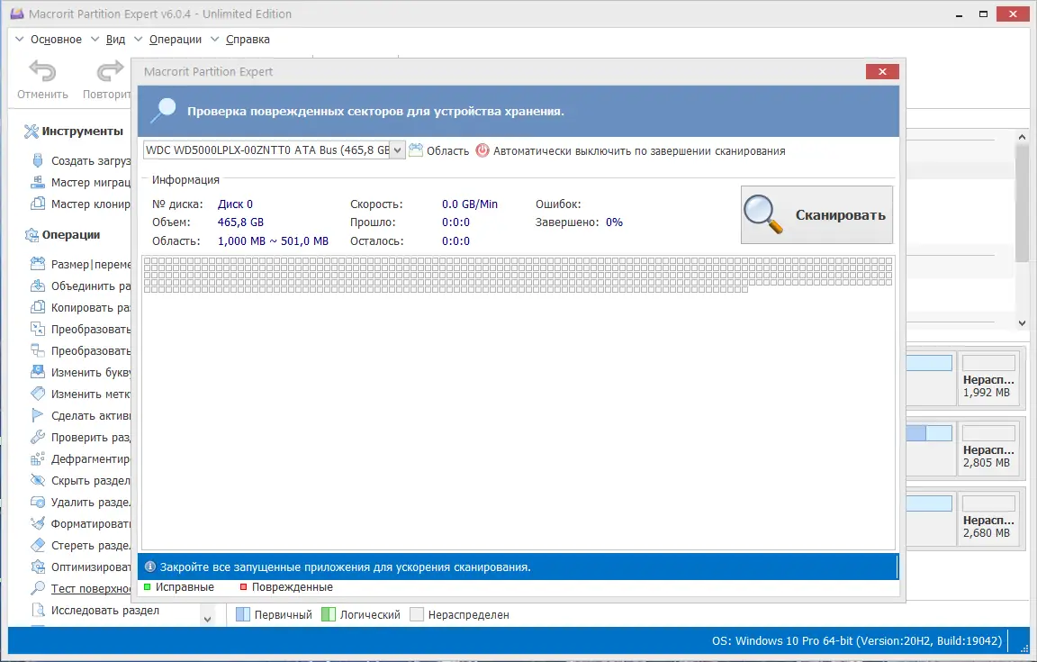The image size is (1037, 662).
Task: Click the Логический green legend swatch
Action: (328, 614)
